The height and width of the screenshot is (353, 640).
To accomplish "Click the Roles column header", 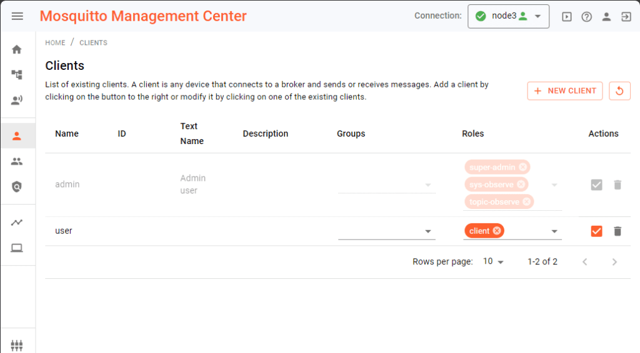I will pyautogui.click(x=472, y=133).
